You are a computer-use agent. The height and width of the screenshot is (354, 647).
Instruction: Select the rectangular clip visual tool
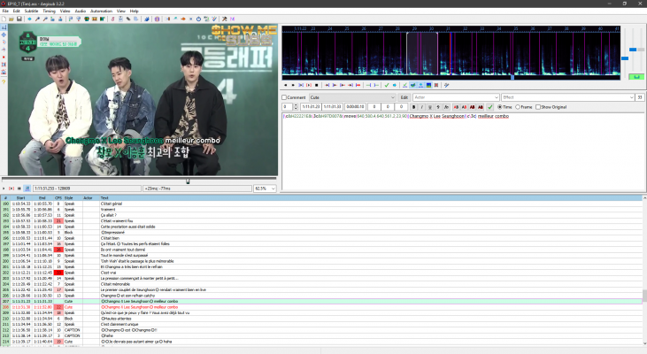click(4, 65)
